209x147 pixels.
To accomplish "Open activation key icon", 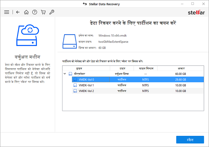I will (52, 12).
